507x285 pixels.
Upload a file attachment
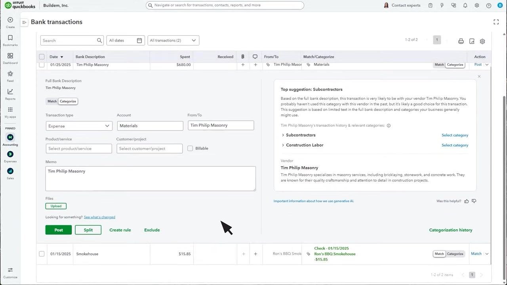tap(56, 206)
